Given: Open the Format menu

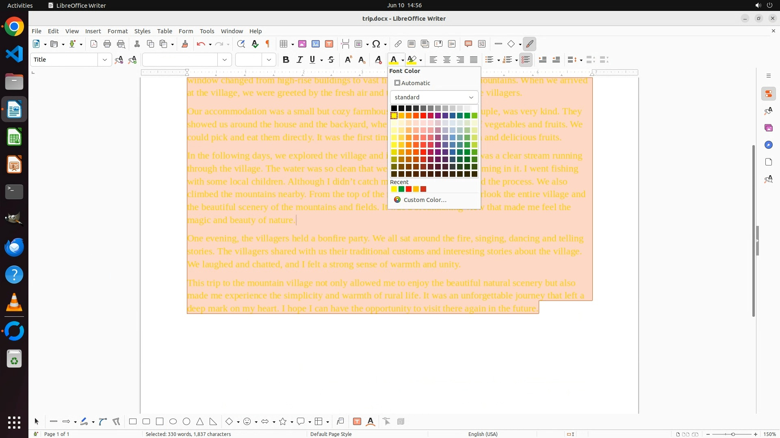Looking at the screenshot, I should (117, 31).
